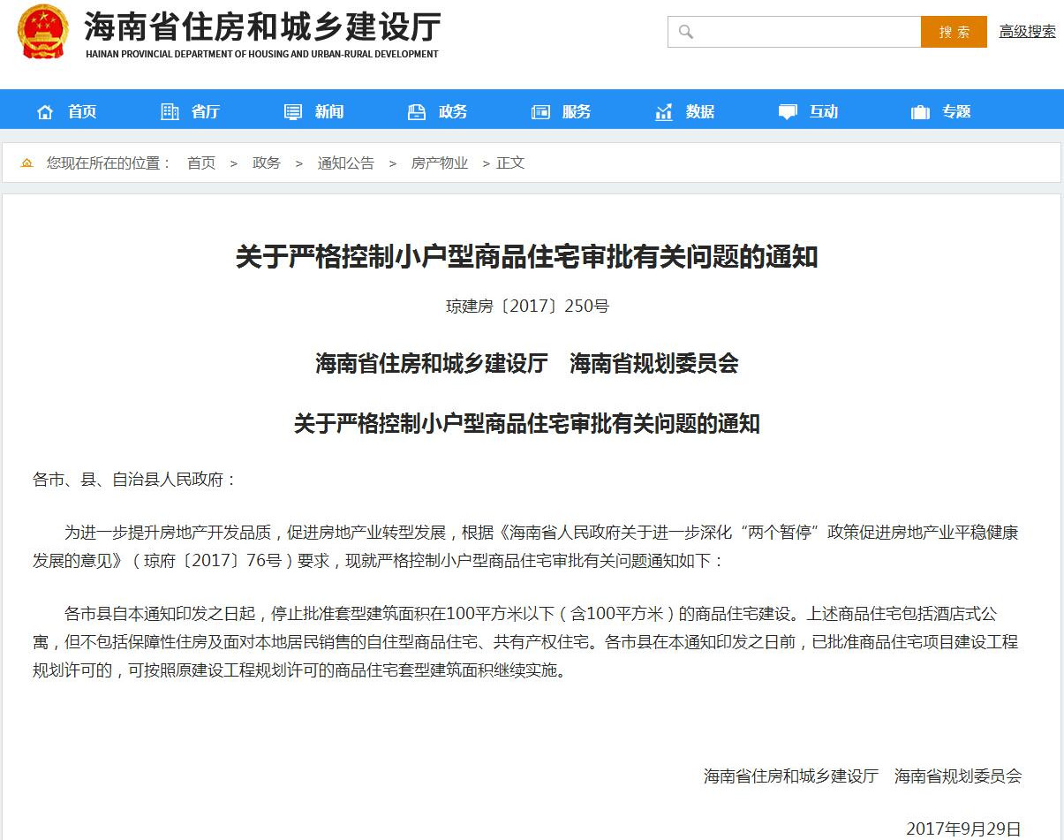The image size is (1064, 840).
Task: Click the magnifier icon in search box
Action: coord(686,32)
